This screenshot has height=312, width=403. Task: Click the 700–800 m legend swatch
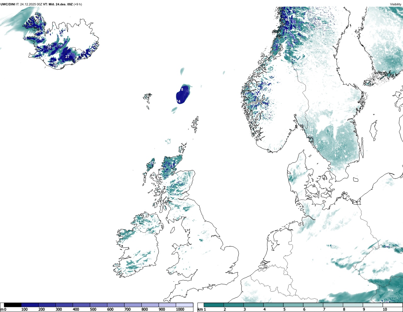point(133,305)
